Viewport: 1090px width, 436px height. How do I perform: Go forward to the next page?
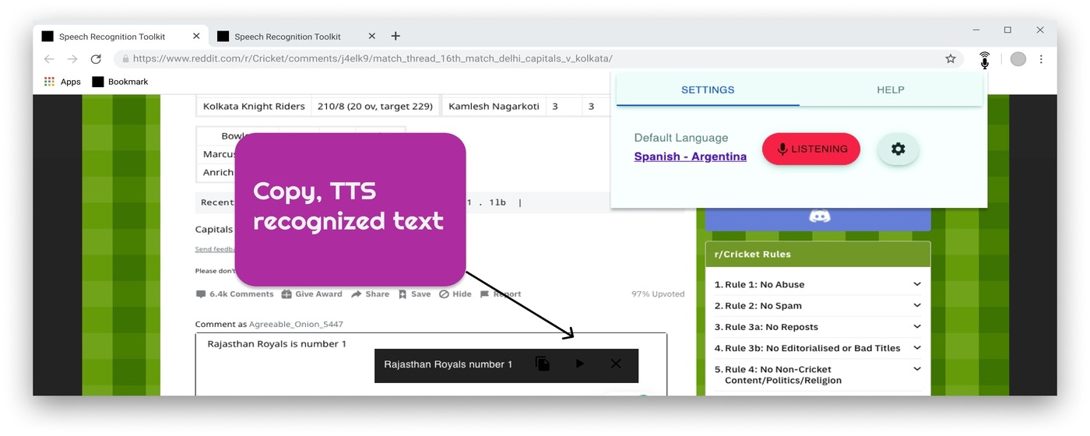[72, 59]
